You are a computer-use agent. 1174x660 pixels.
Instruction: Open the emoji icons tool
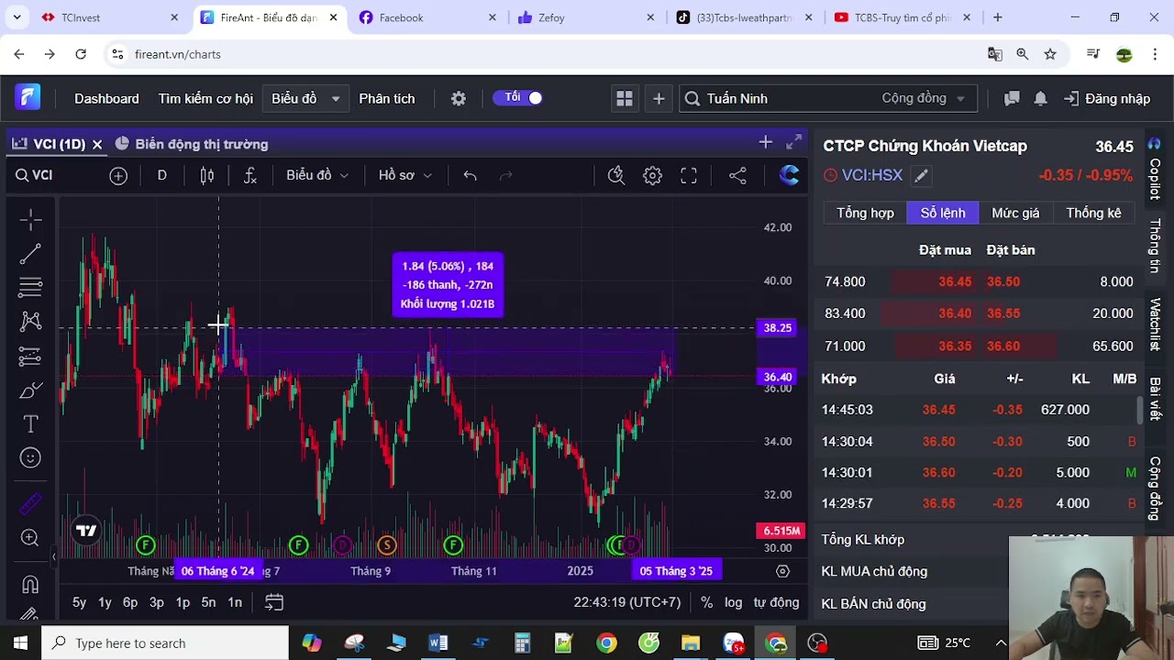(30, 457)
